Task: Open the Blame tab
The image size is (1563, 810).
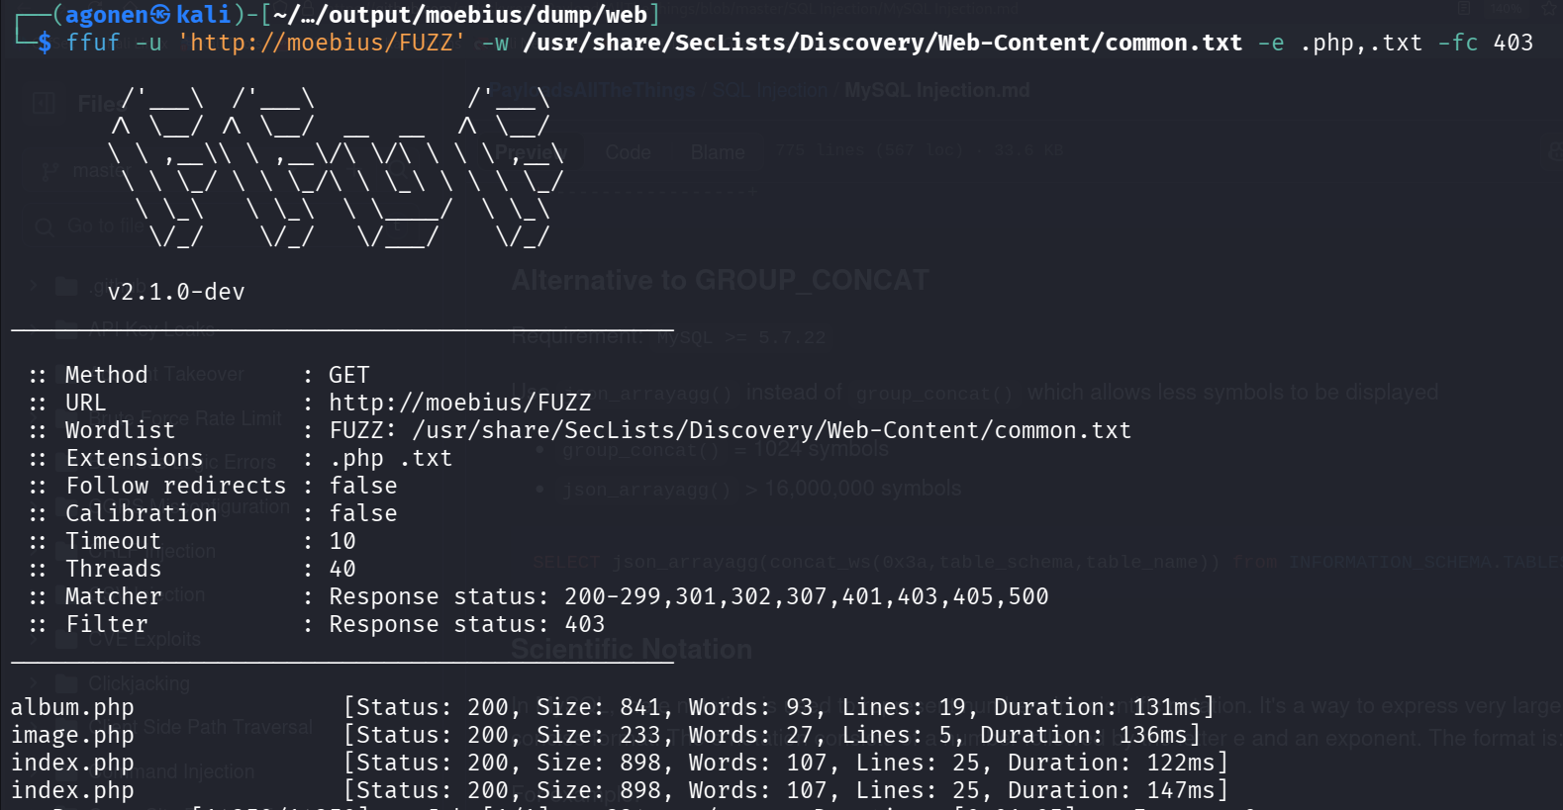Action: 718,152
